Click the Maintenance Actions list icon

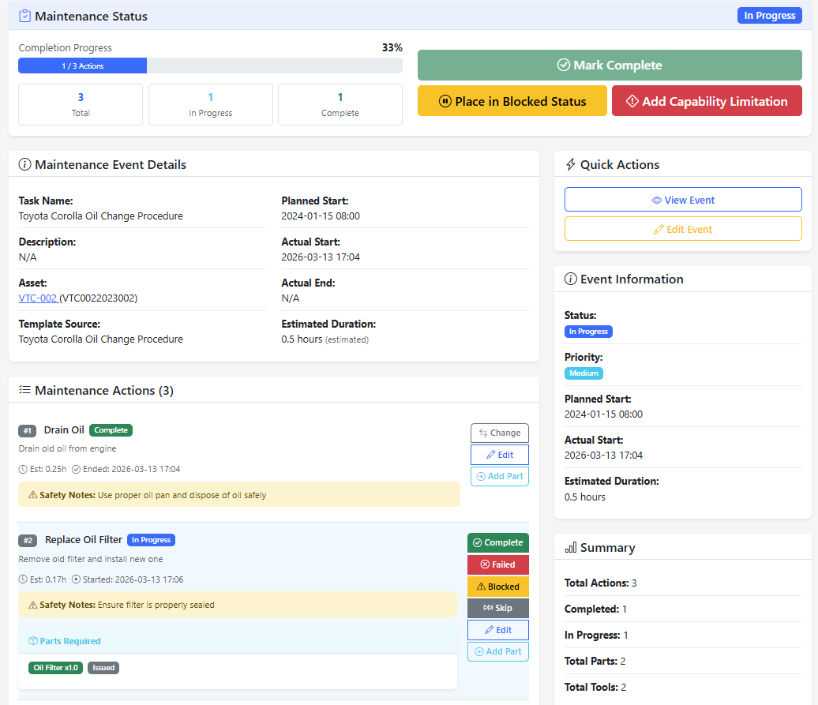pos(24,390)
